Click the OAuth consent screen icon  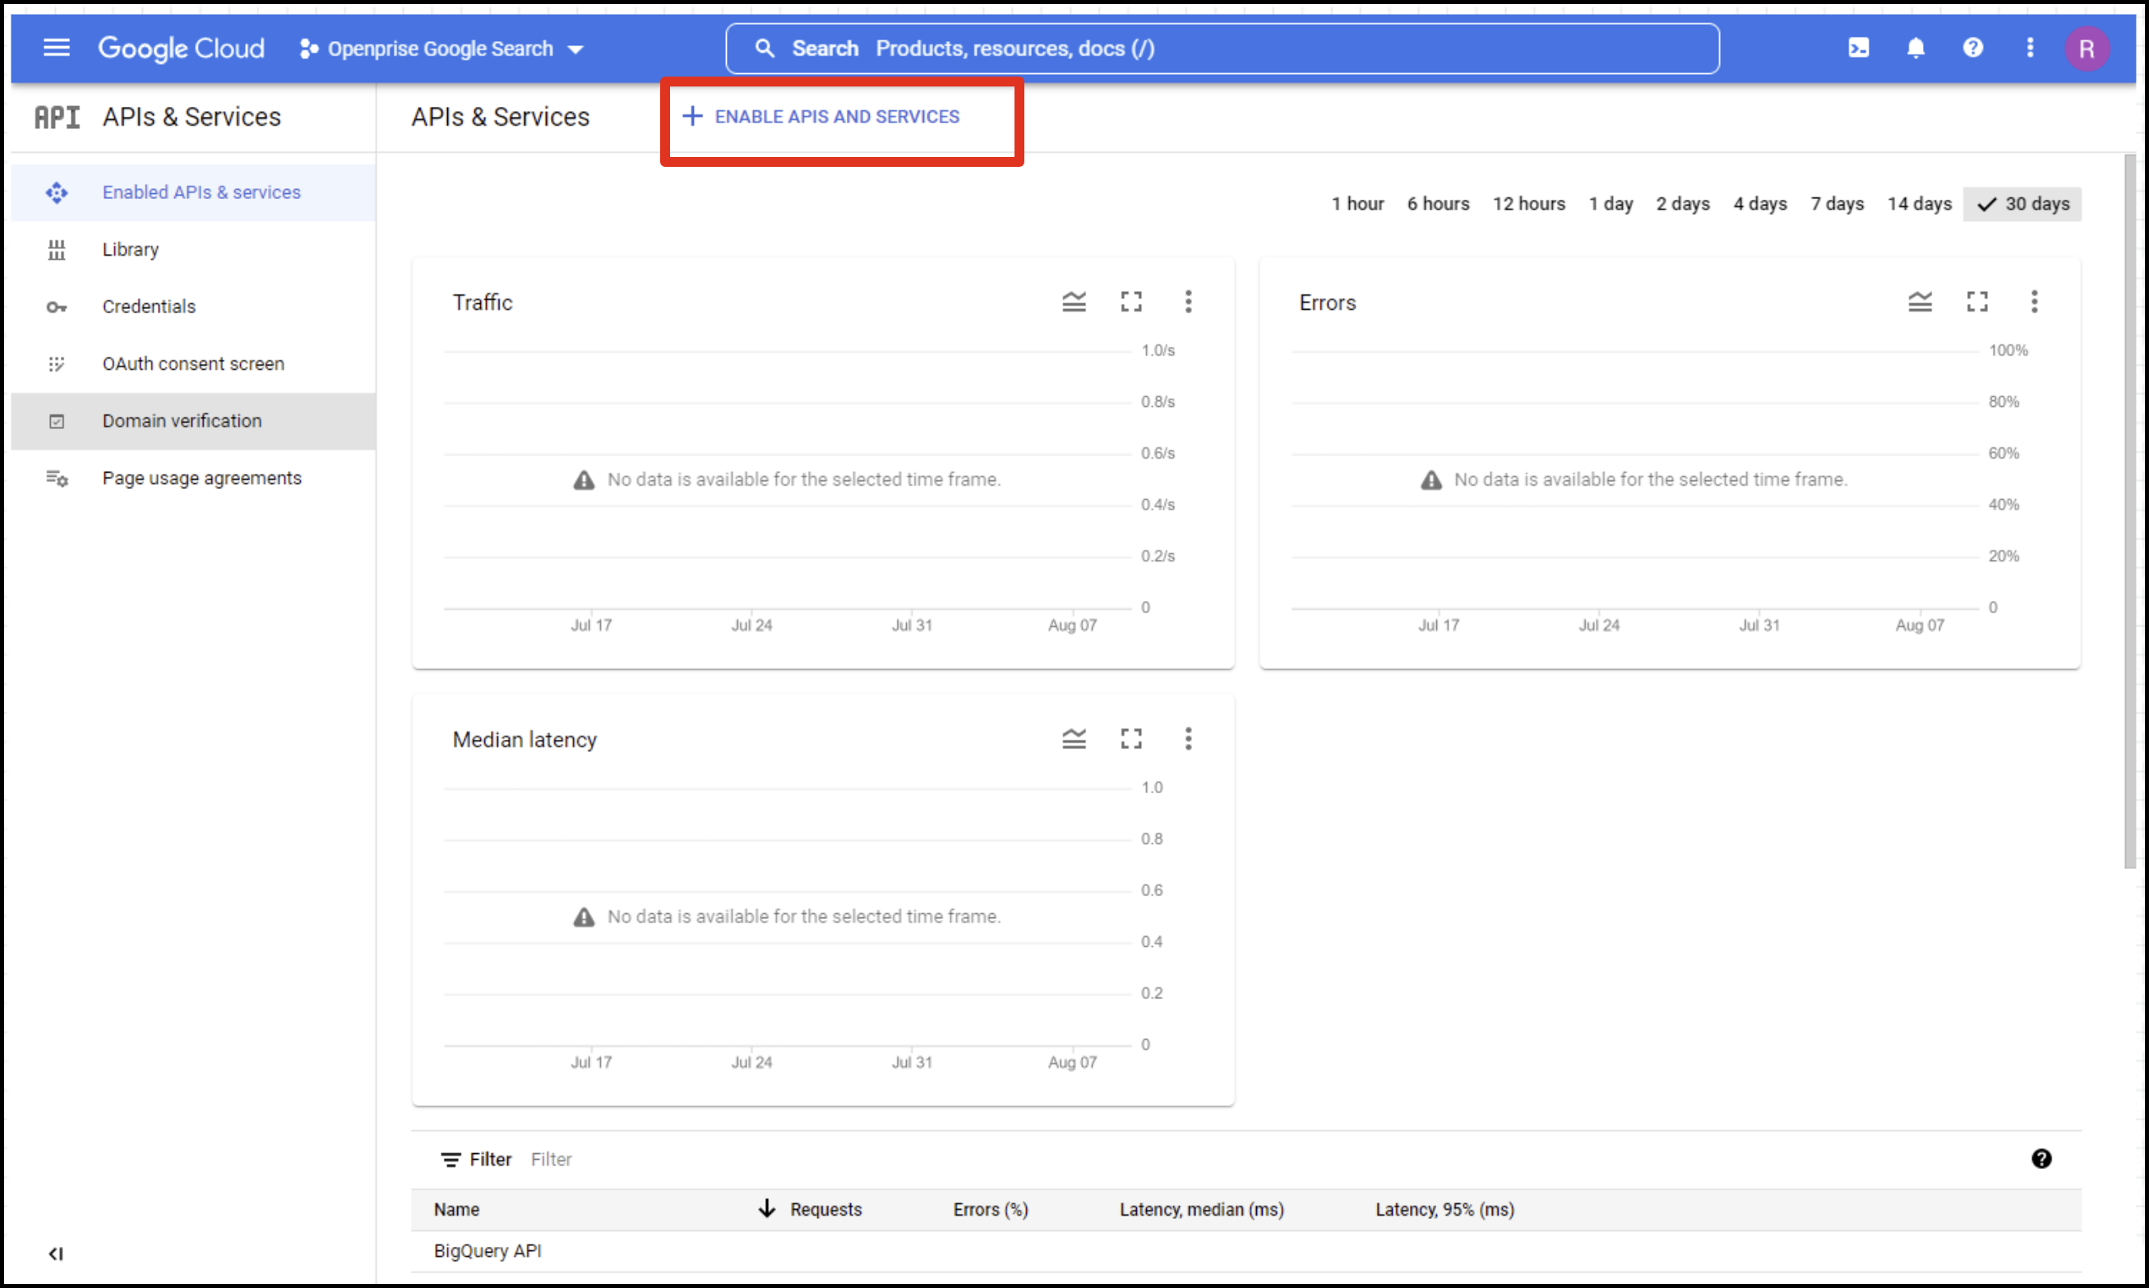[57, 364]
